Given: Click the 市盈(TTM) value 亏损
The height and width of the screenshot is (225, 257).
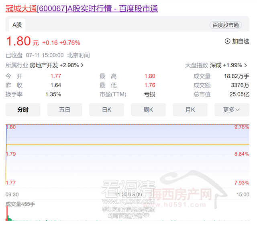Looking at the screenshot, I should [x=150, y=94].
